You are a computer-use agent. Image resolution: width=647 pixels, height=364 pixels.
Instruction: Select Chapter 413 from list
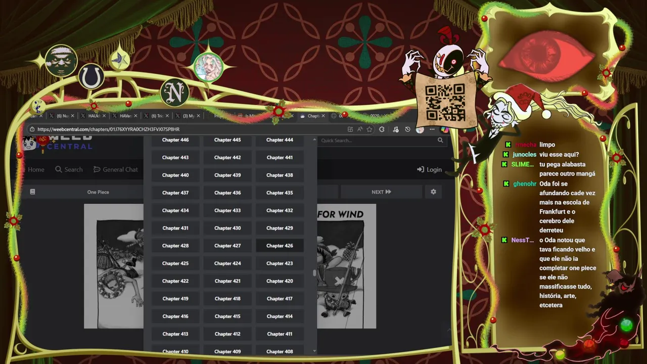pyautogui.click(x=175, y=334)
